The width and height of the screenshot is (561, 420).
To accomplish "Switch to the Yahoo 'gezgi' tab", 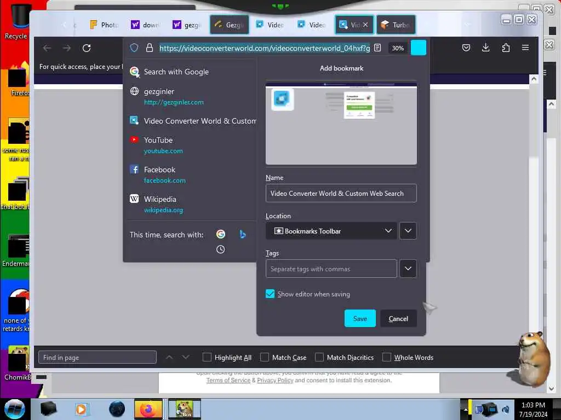I will point(187,25).
